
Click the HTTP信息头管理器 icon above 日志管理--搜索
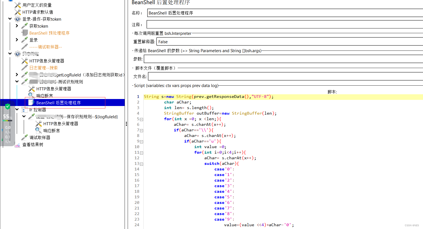[25, 61]
